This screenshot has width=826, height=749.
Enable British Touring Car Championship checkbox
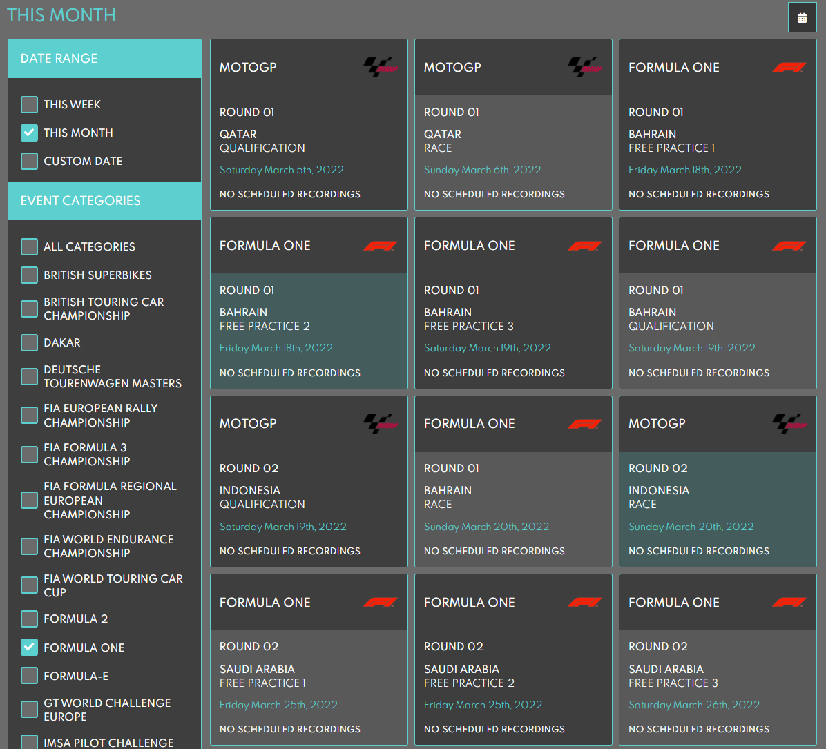[x=29, y=309]
